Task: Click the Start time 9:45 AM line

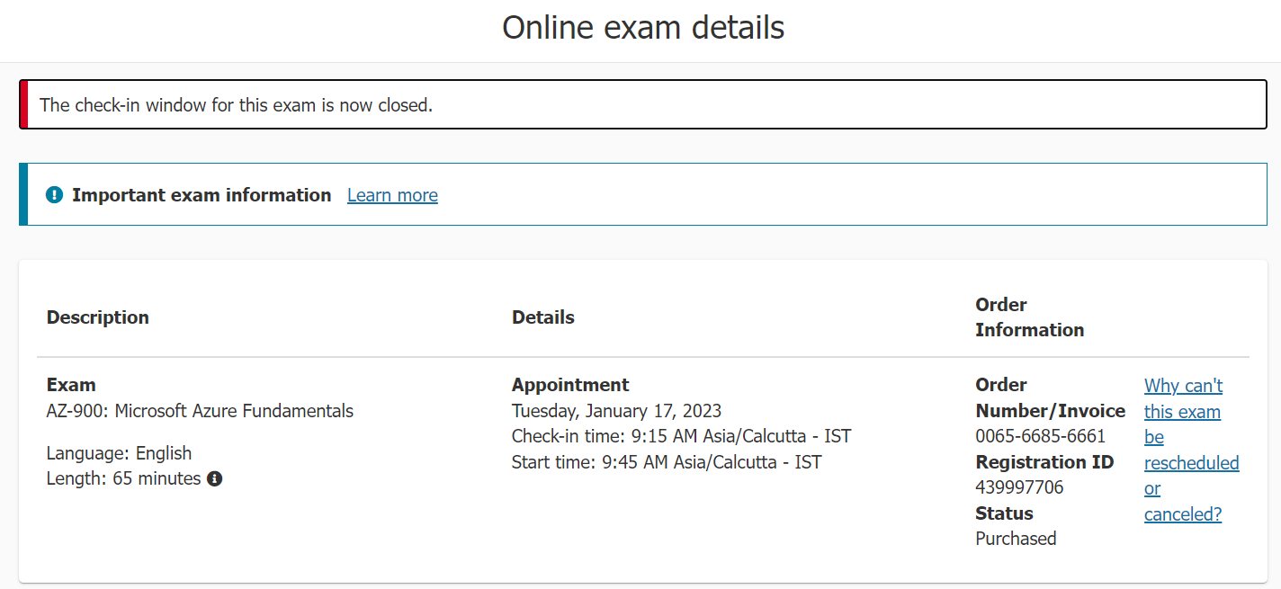Action: pos(667,462)
